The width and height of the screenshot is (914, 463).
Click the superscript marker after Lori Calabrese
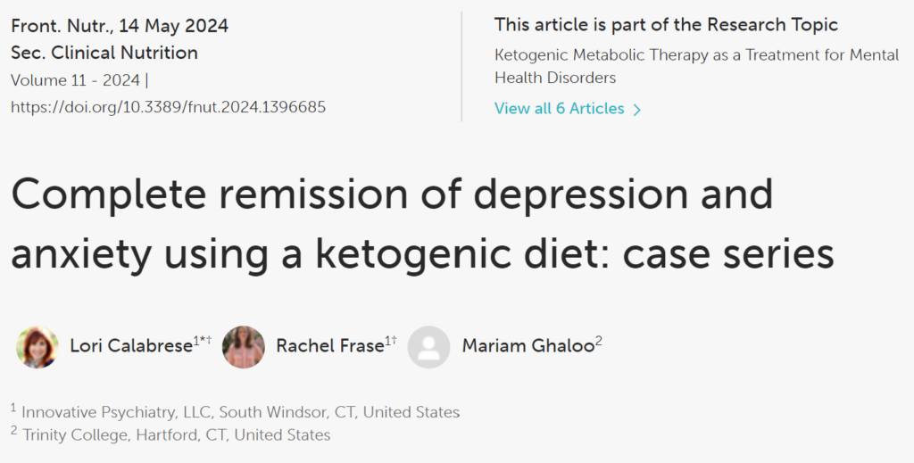pyautogui.click(x=204, y=341)
